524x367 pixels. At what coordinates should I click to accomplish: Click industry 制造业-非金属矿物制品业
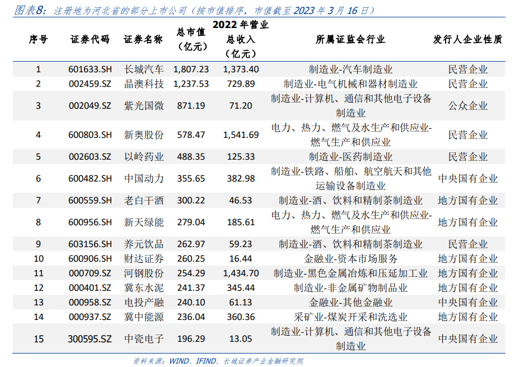point(350,287)
